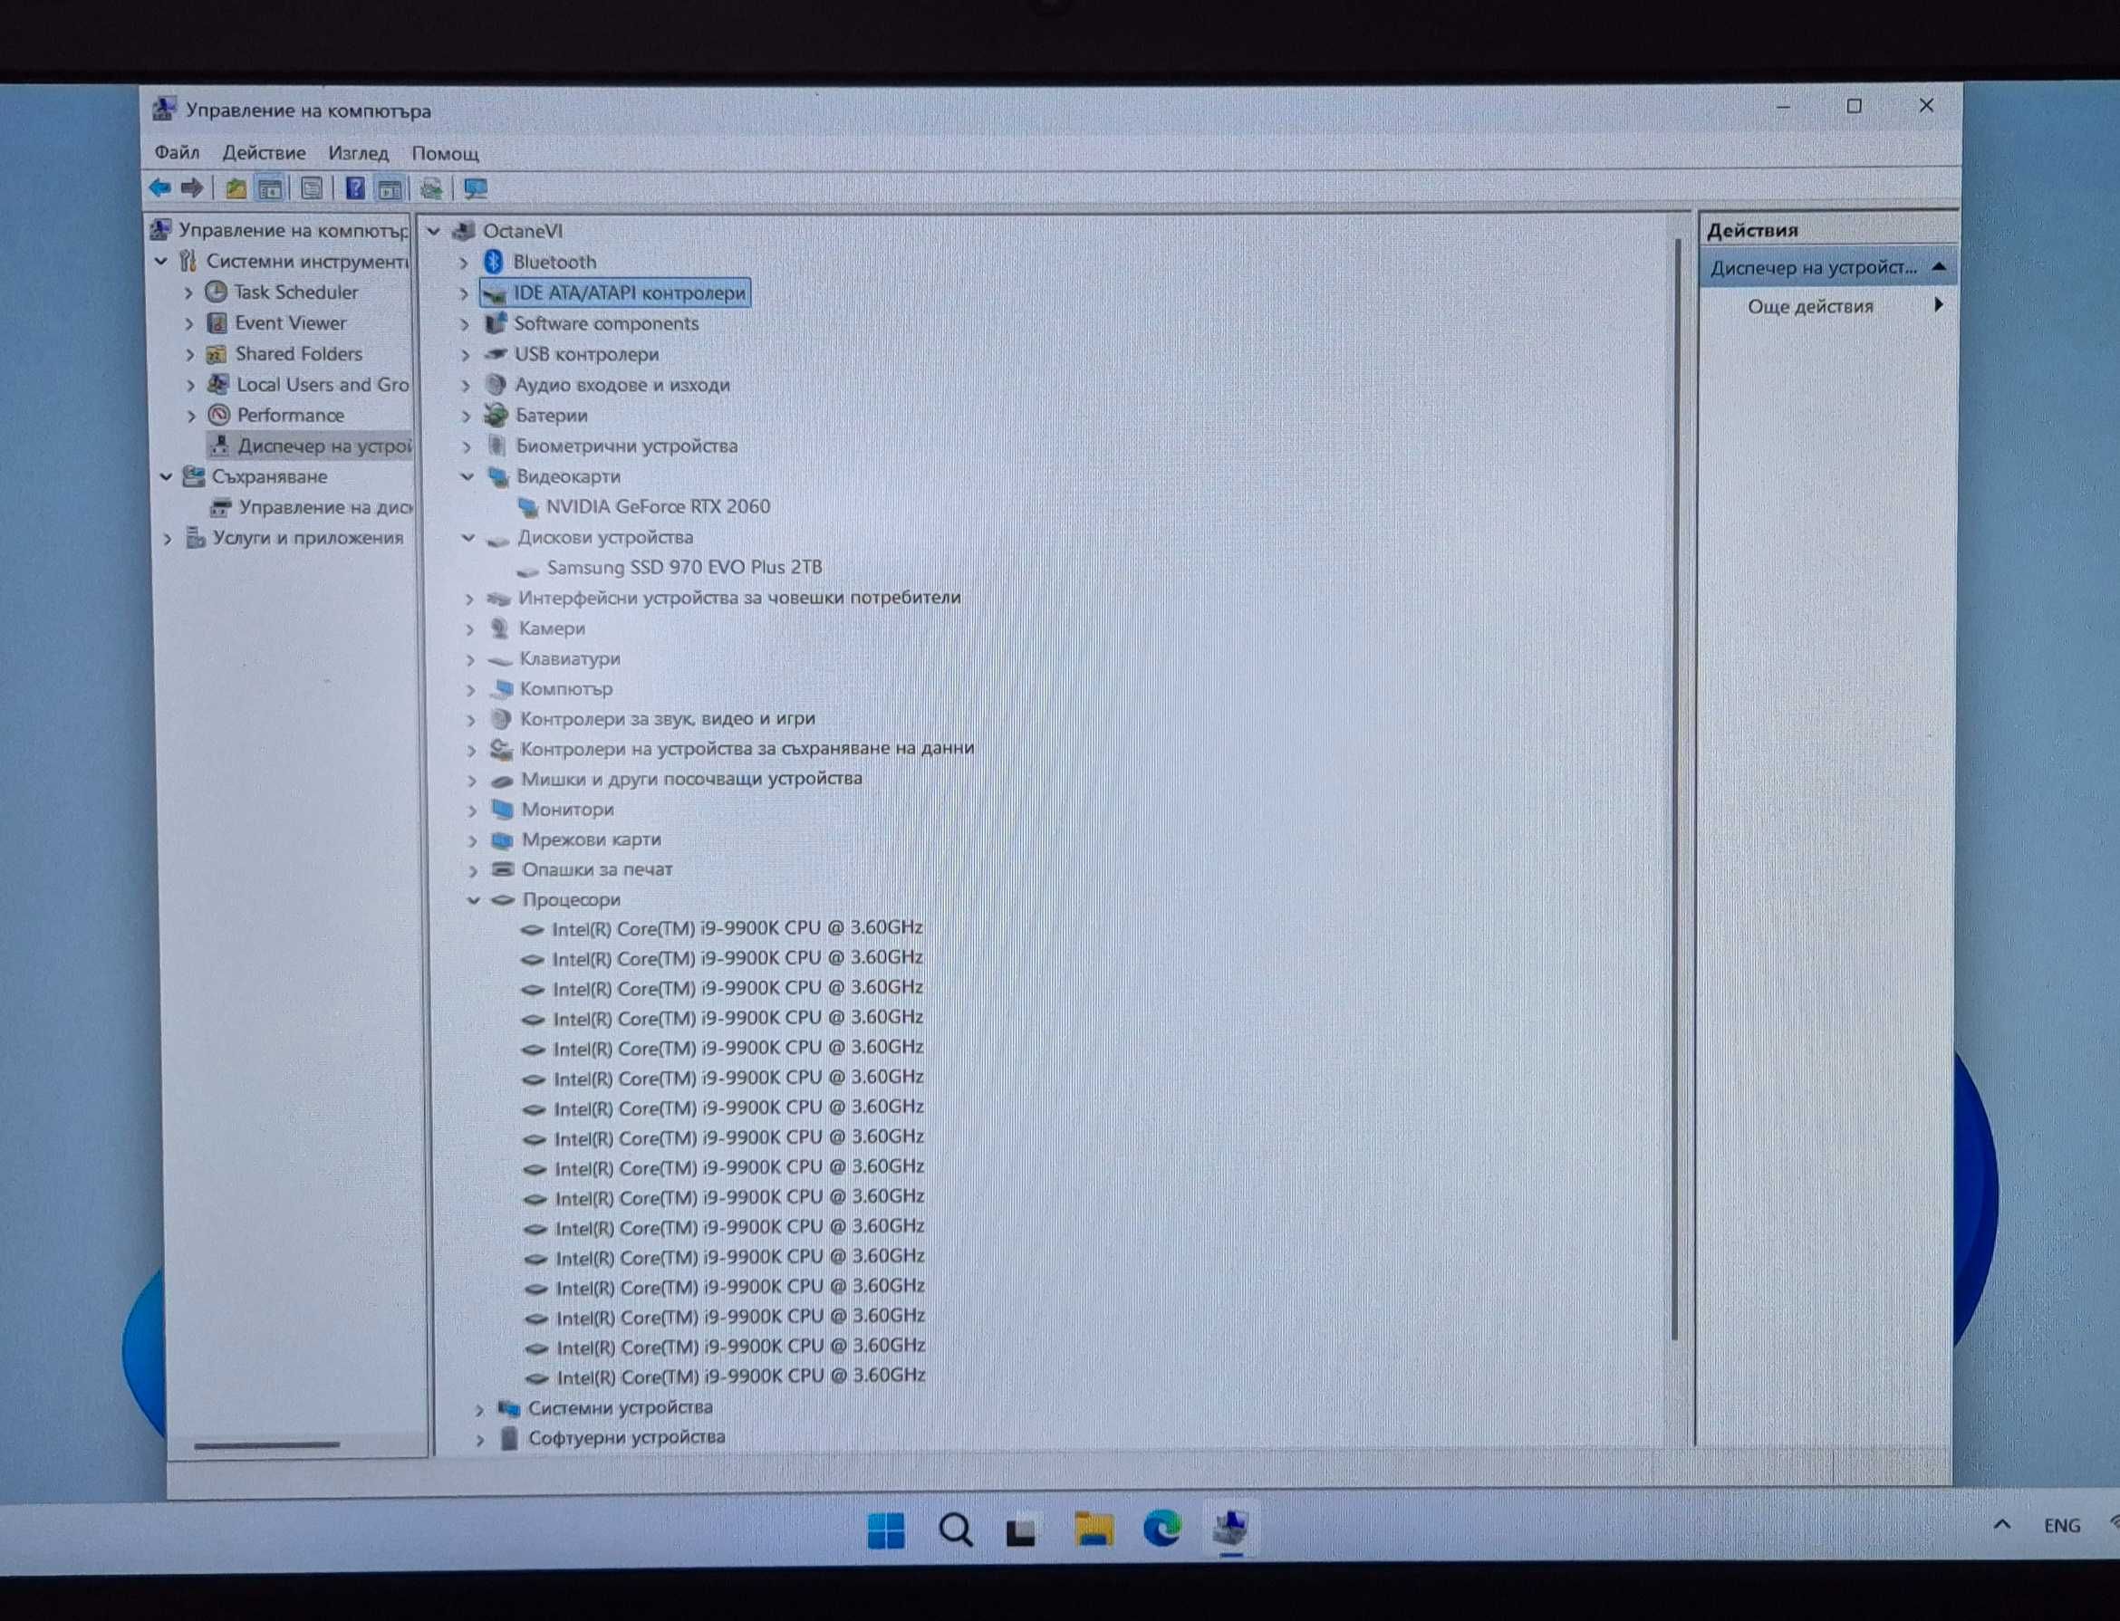Select the last Intel Core i9-9900K entry

[x=740, y=1376]
